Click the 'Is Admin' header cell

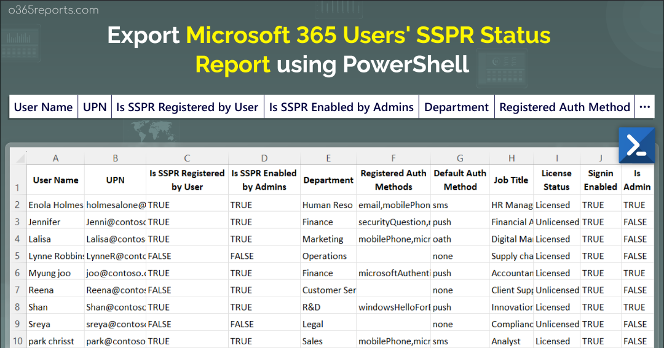click(x=637, y=180)
